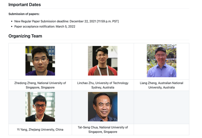This screenshot has width=202, height=138.
Task: Click the bullet before the acceptance notification item
Action: 12,26
